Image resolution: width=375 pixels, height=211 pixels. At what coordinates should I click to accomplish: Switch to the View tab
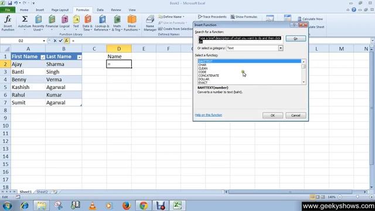pyautogui.click(x=132, y=10)
